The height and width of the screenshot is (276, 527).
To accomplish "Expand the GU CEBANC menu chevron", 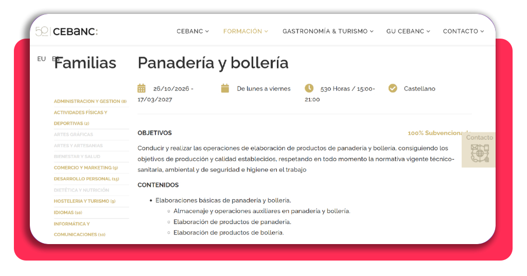I will point(428,31).
